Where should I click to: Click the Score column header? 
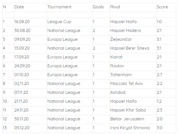pos(162,7)
